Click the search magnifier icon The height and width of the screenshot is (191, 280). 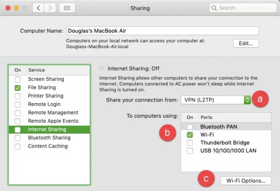pos(214,8)
